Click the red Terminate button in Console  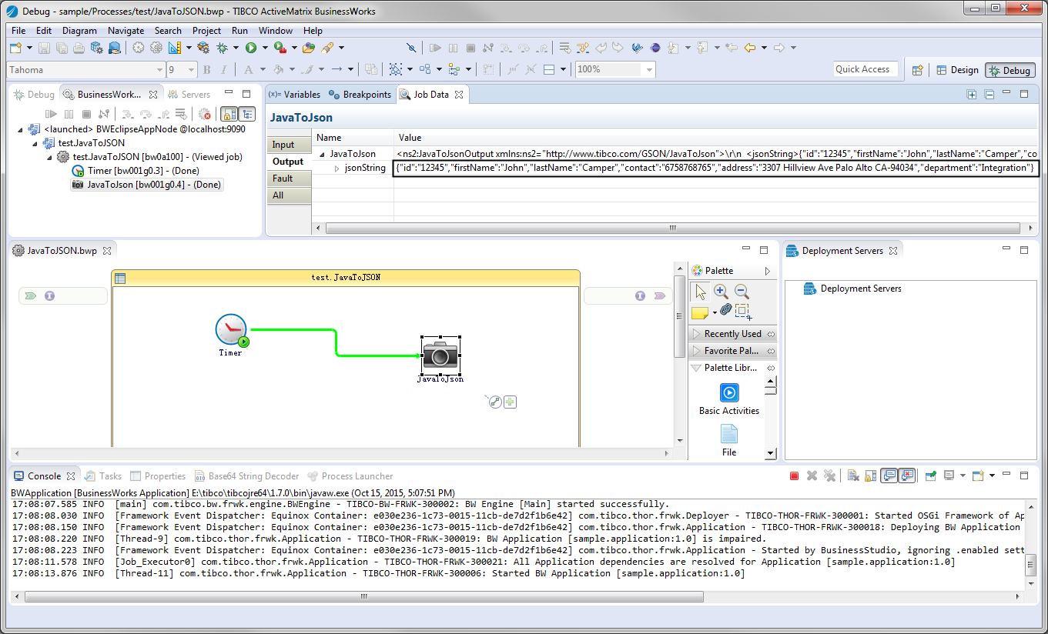pyautogui.click(x=794, y=476)
